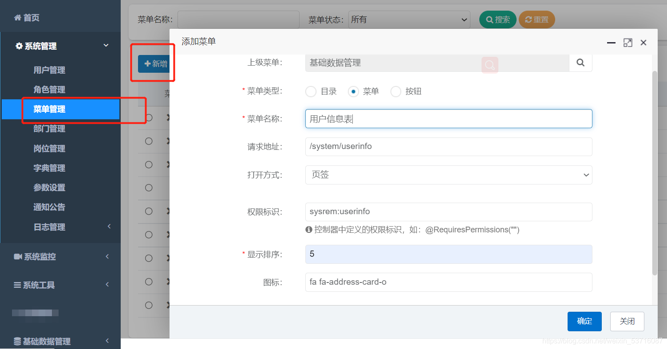Select the 菜单 menu type radio

pyautogui.click(x=353, y=91)
